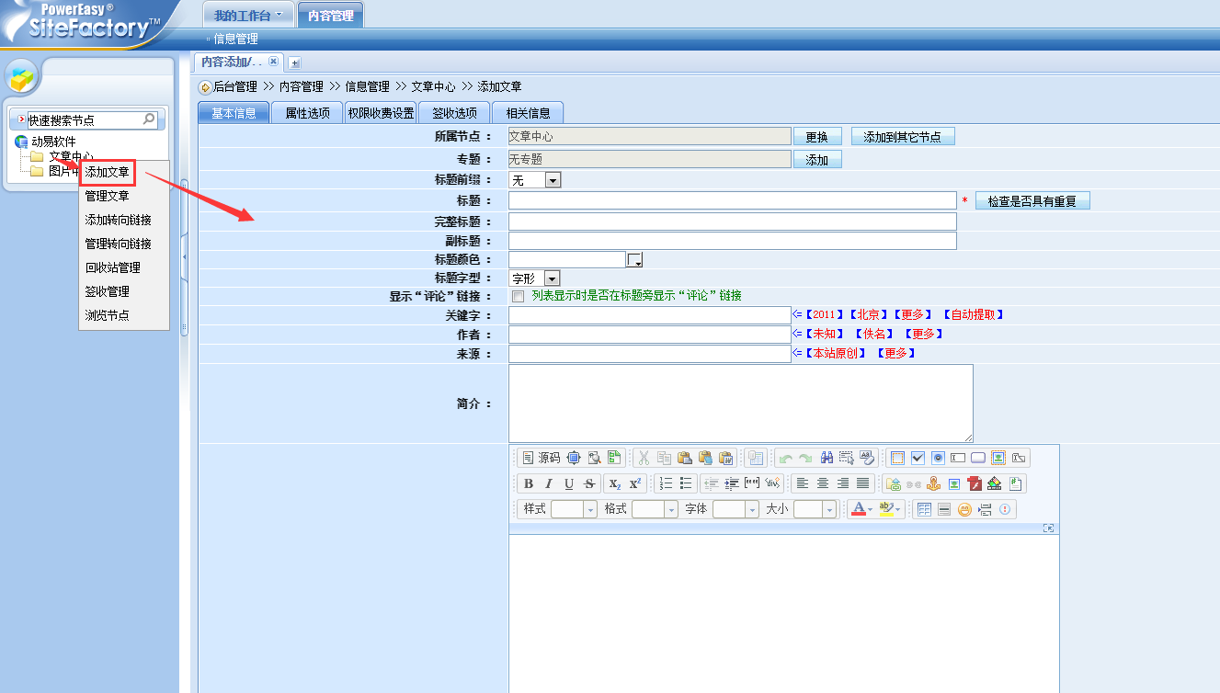Enable the 显示“评论”链接 checkbox
This screenshot has width=1220, height=693.
tap(518, 297)
